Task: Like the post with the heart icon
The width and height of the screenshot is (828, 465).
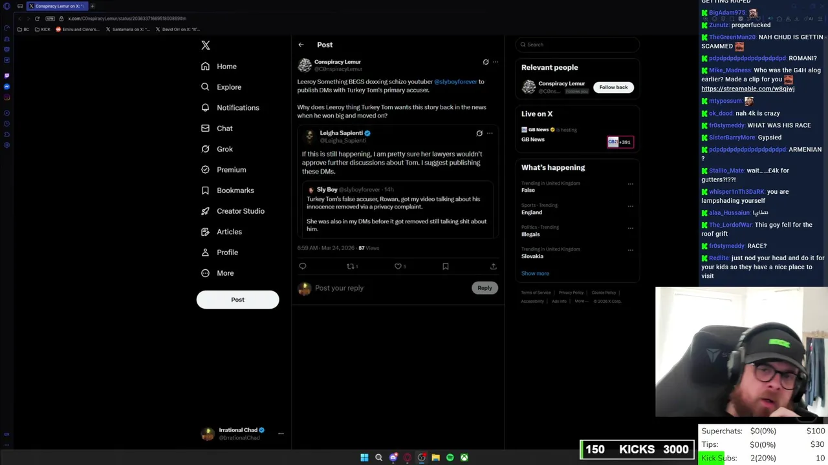Action: click(x=398, y=266)
